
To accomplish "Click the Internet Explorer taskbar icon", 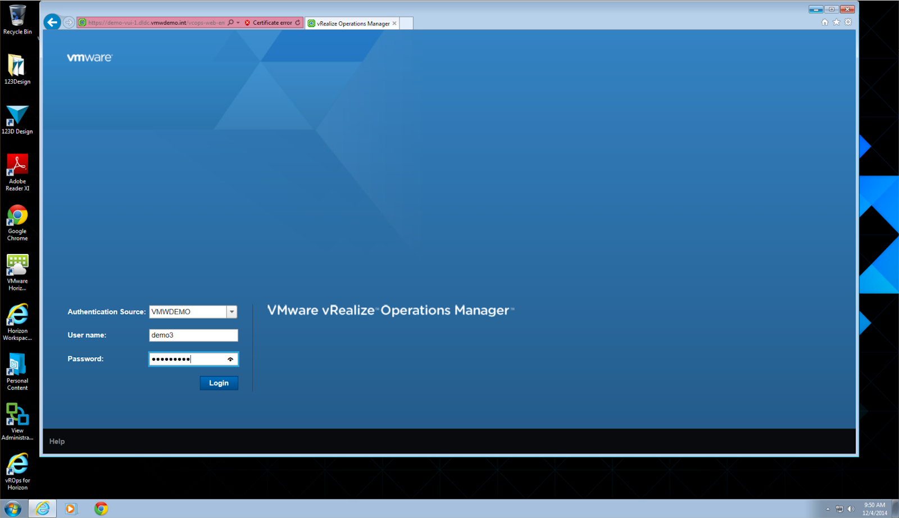I will click(43, 509).
